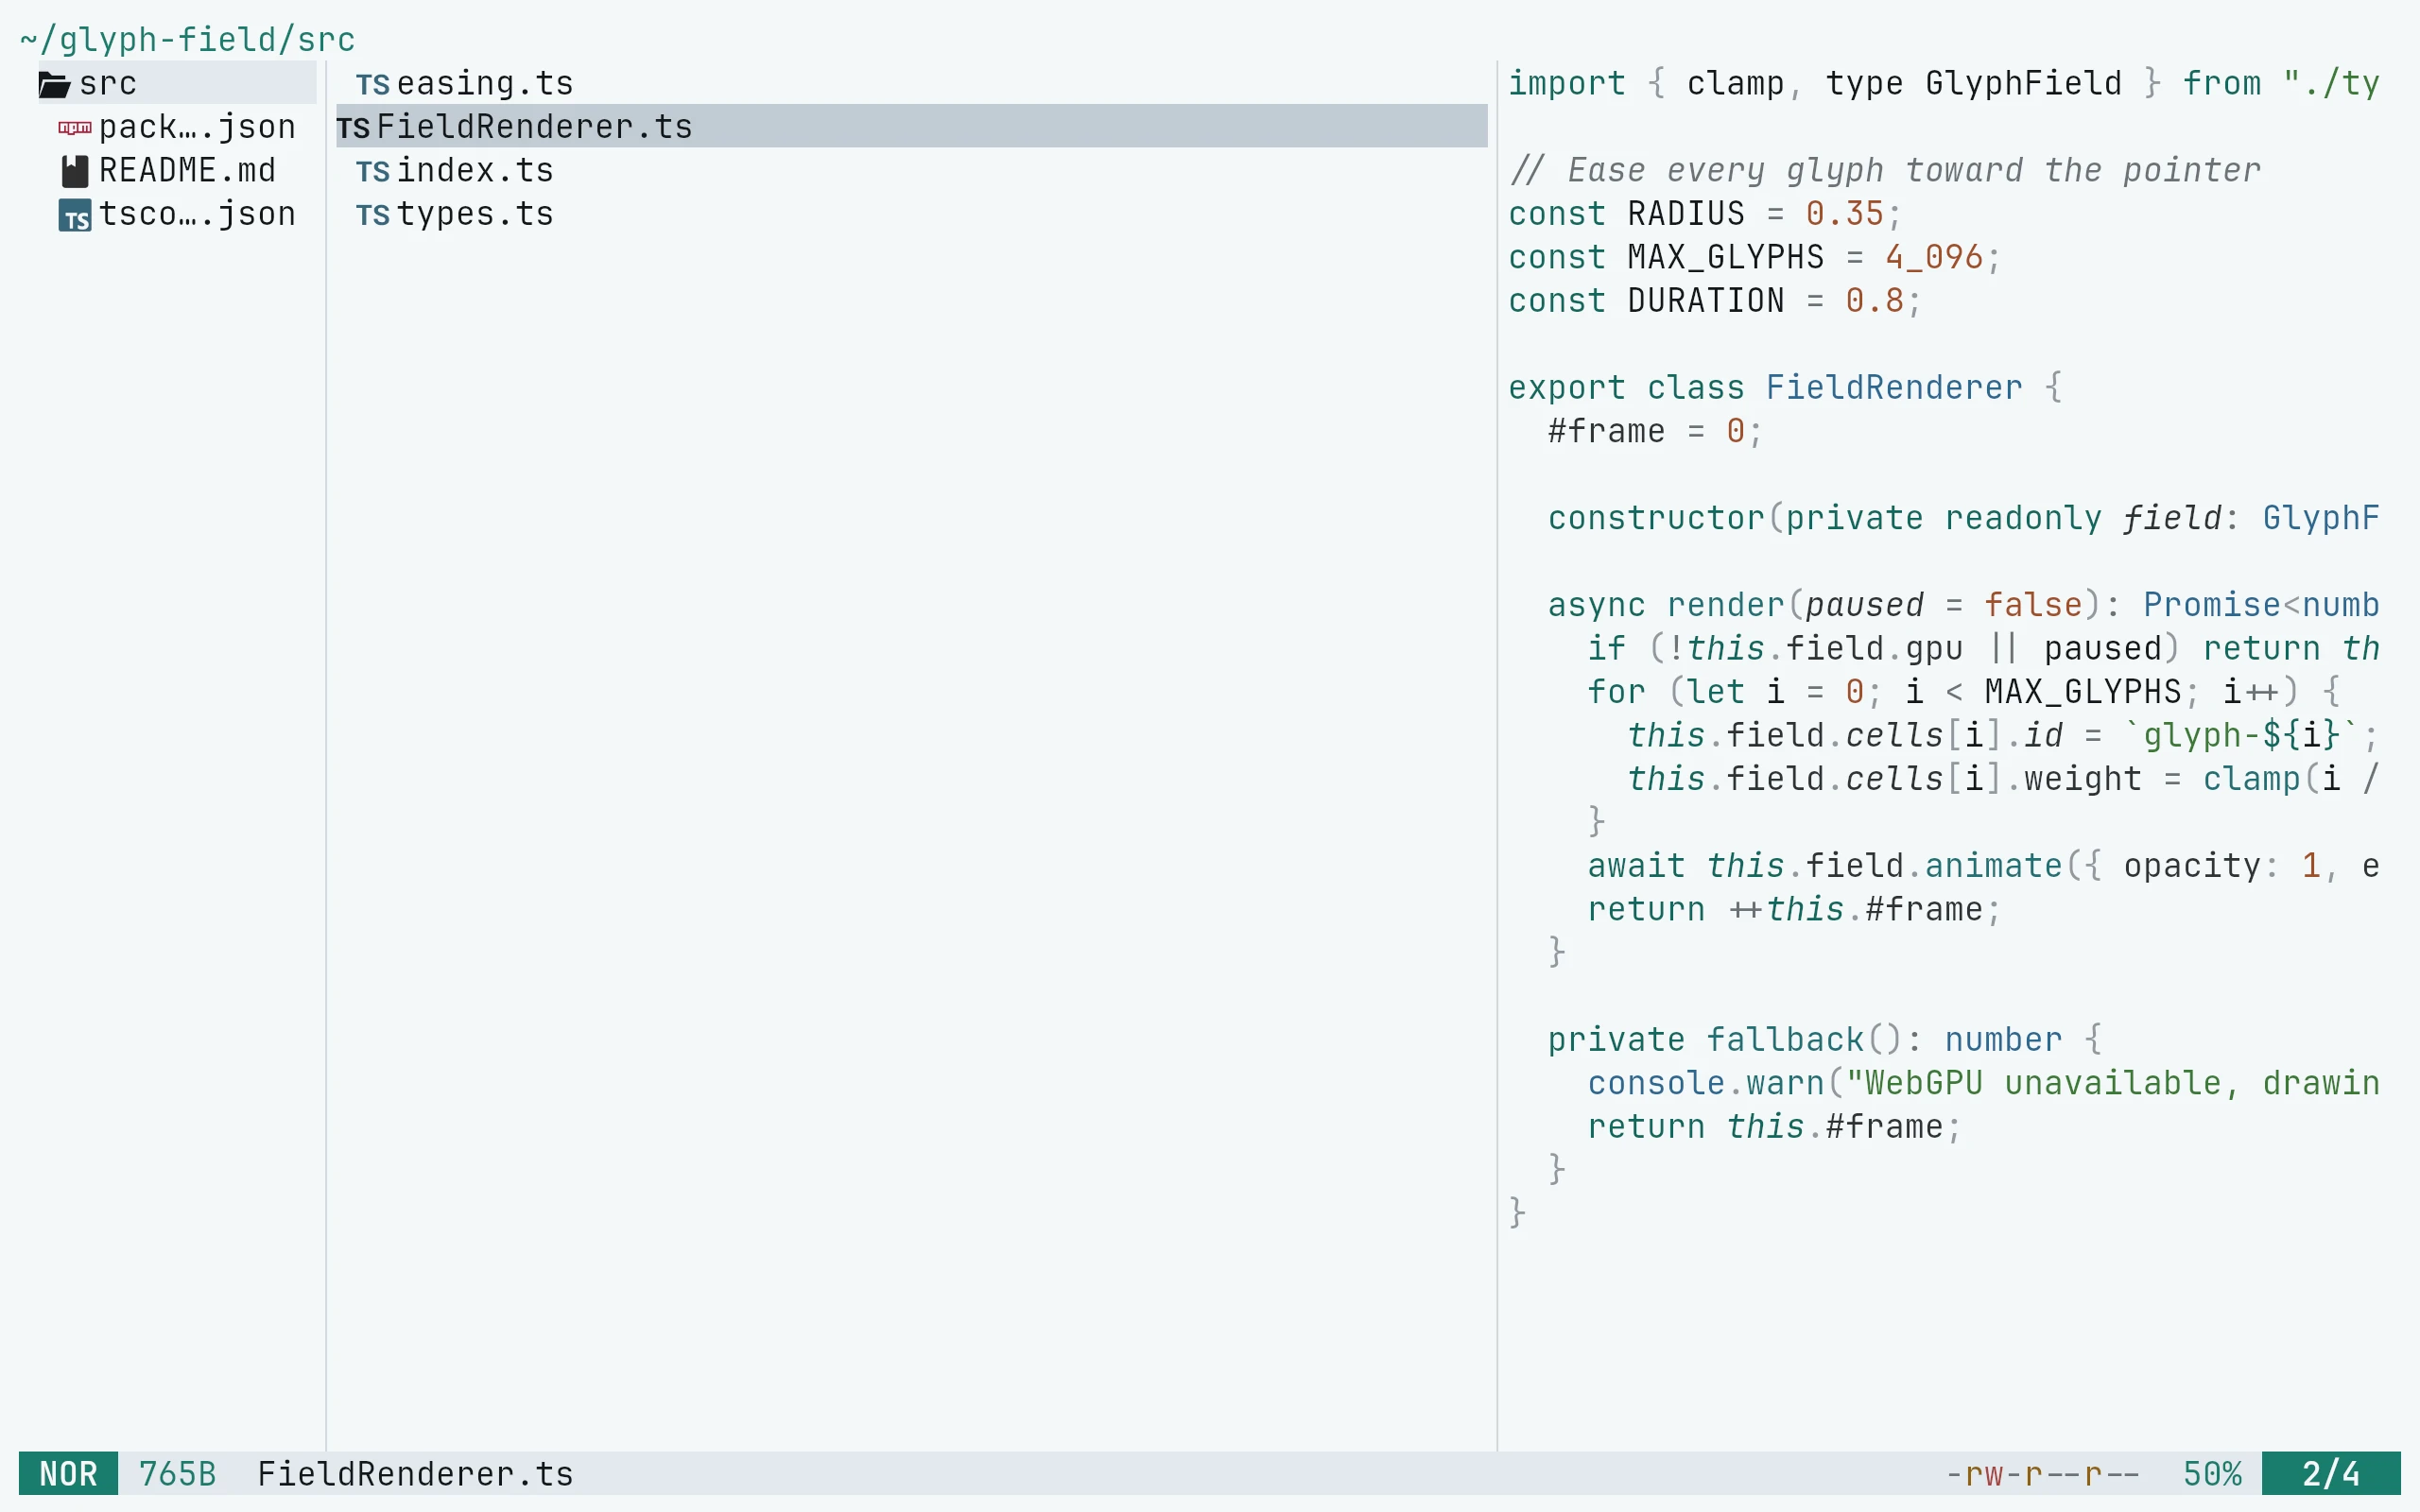Image resolution: width=2420 pixels, height=1512 pixels.
Task: Click the open folder icon beside src
Action: [x=54, y=84]
